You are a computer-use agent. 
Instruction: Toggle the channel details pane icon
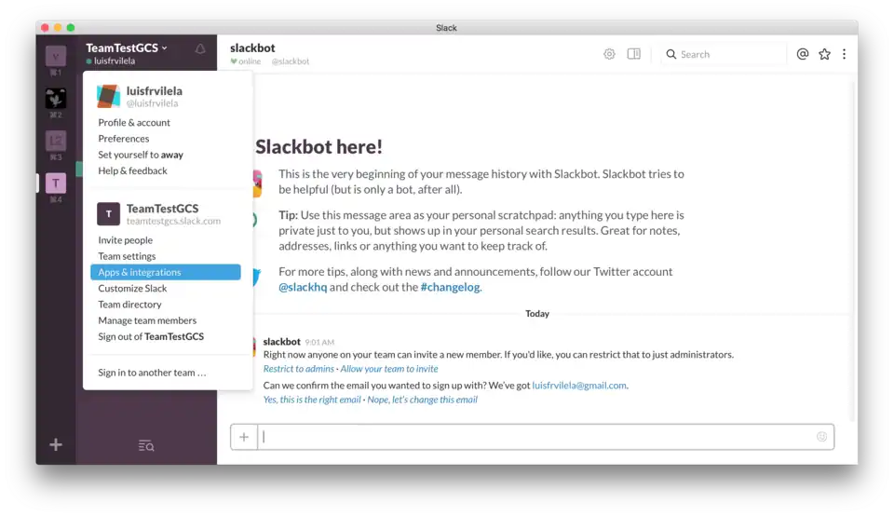click(x=633, y=54)
